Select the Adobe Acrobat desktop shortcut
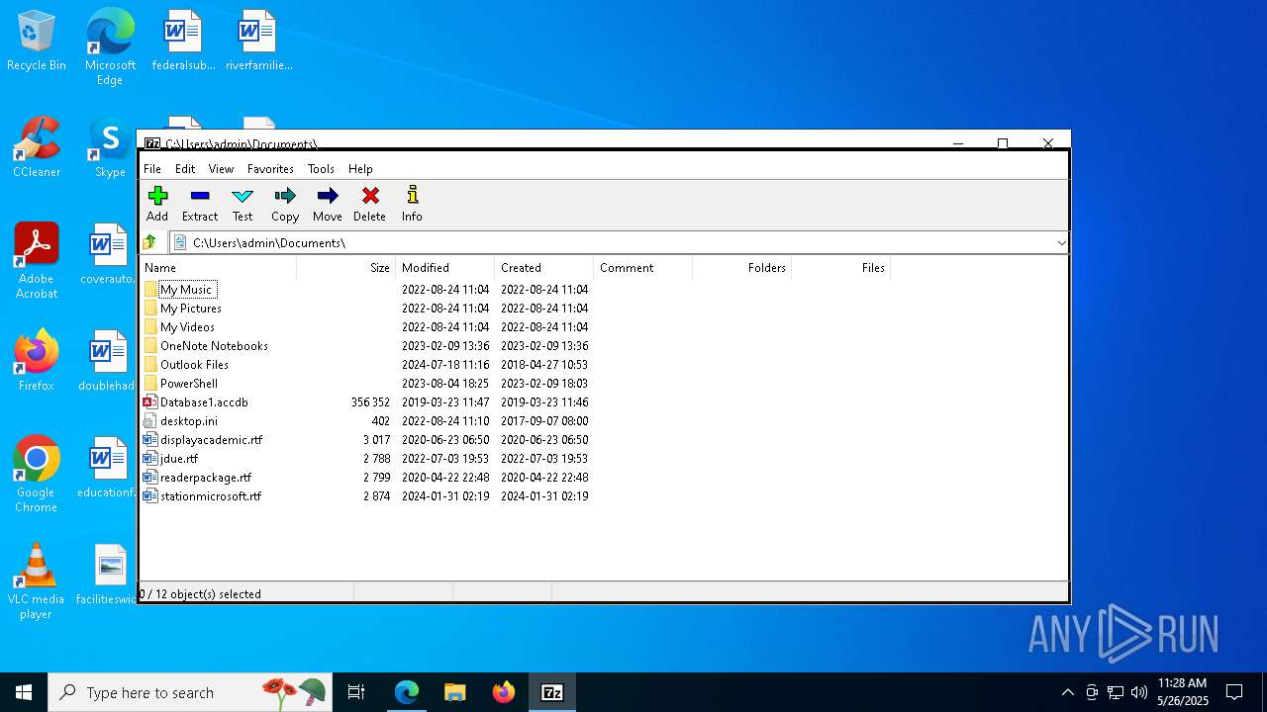The image size is (1267, 712). coord(37,260)
